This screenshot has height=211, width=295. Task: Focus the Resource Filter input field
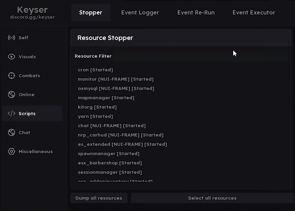200,56
